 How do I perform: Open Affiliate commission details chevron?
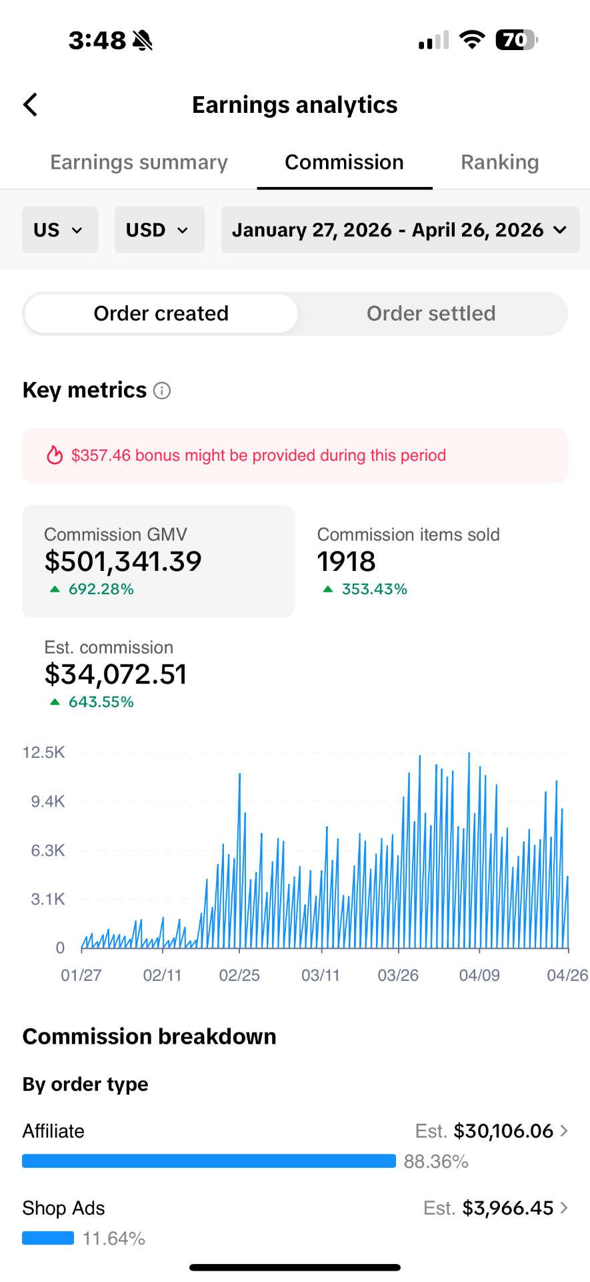click(564, 1130)
